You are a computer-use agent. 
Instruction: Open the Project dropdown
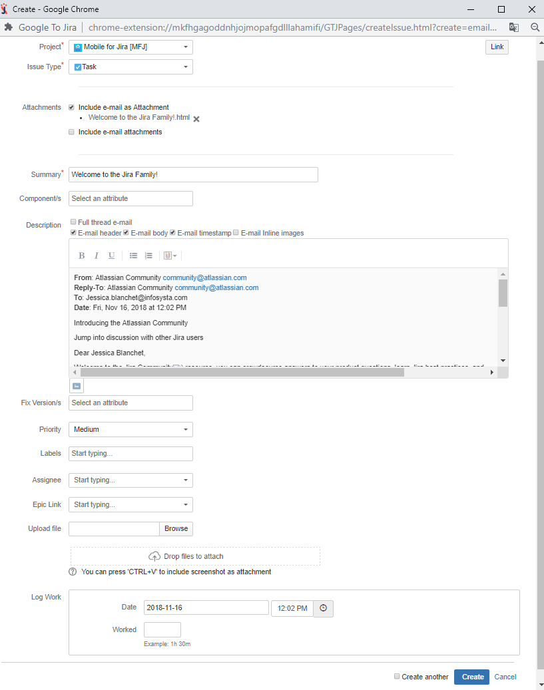point(131,47)
